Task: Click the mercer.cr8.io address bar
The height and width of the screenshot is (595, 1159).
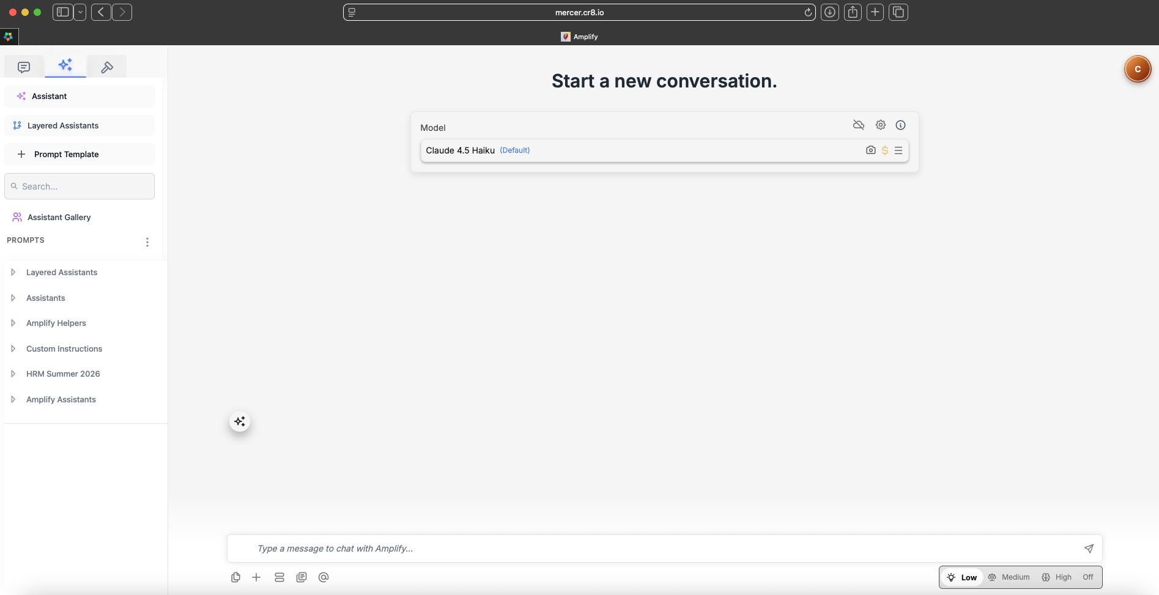Action: pyautogui.click(x=579, y=12)
